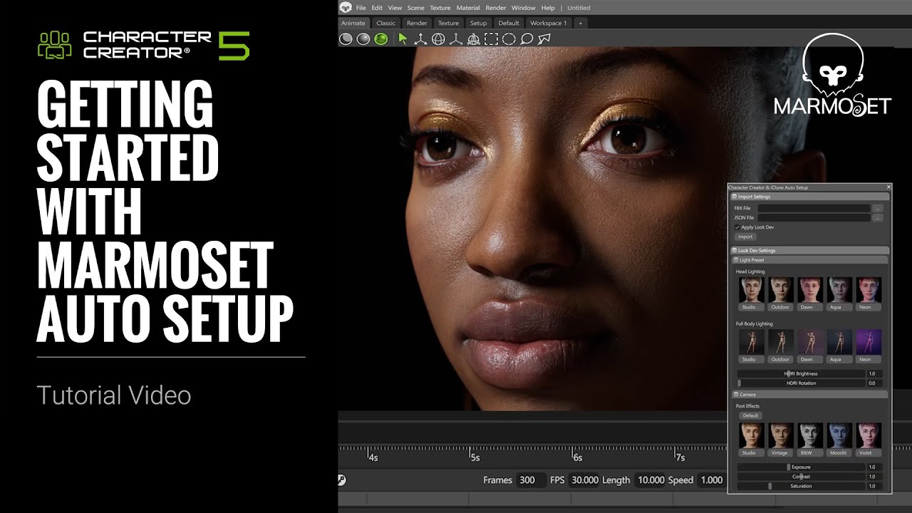Select the combined transform gizmo tool

[474, 39]
